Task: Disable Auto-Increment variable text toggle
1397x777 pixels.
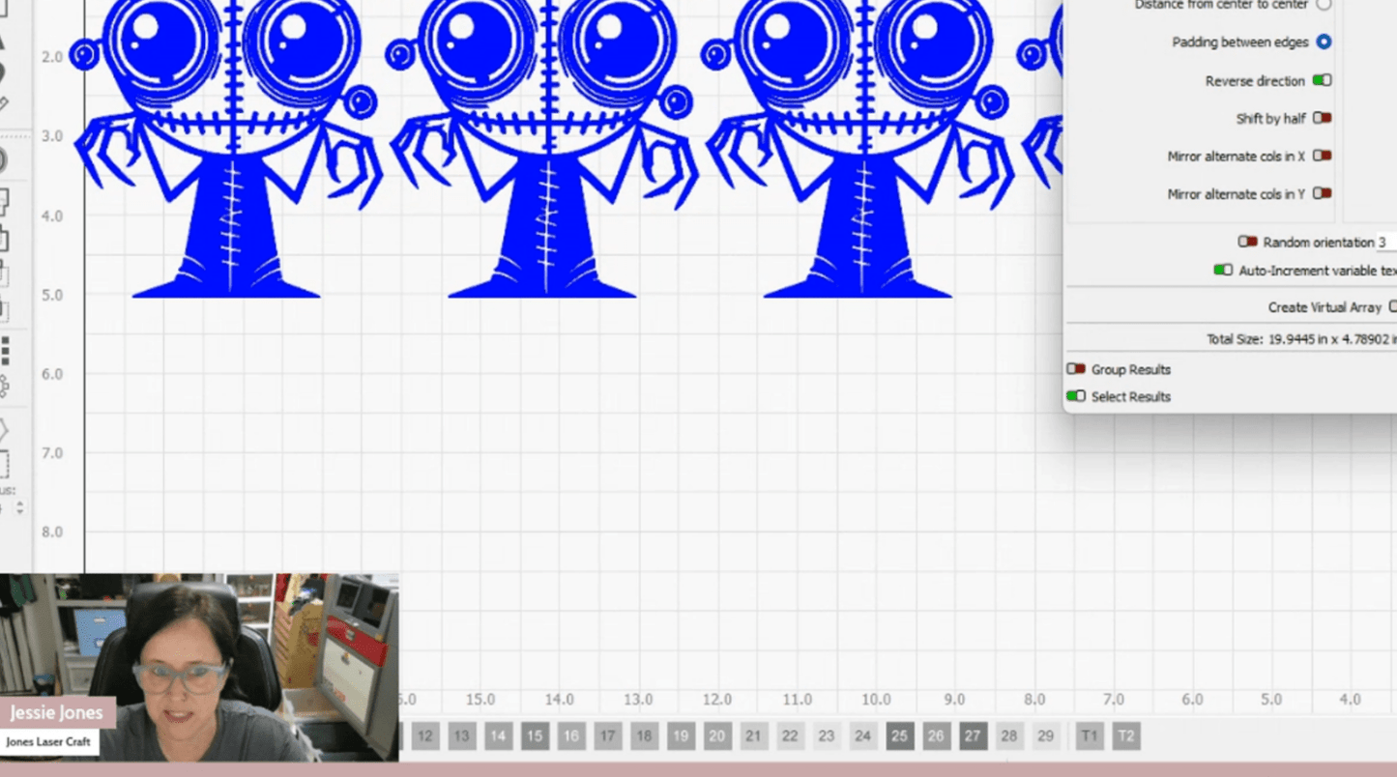Action: (1223, 271)
